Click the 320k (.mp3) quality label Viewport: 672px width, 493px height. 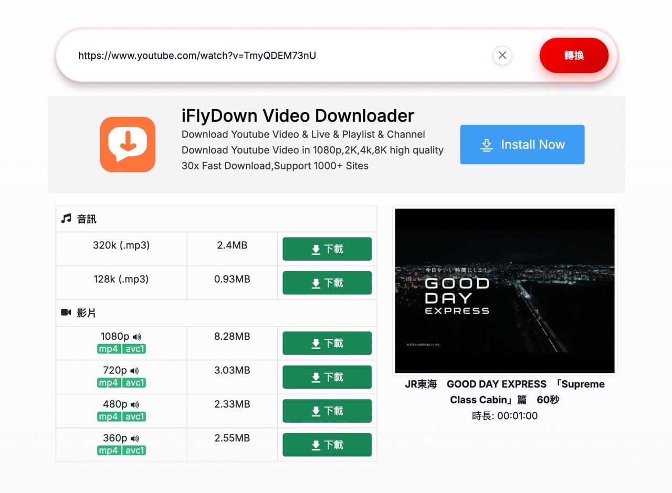[x=121, y=245]
